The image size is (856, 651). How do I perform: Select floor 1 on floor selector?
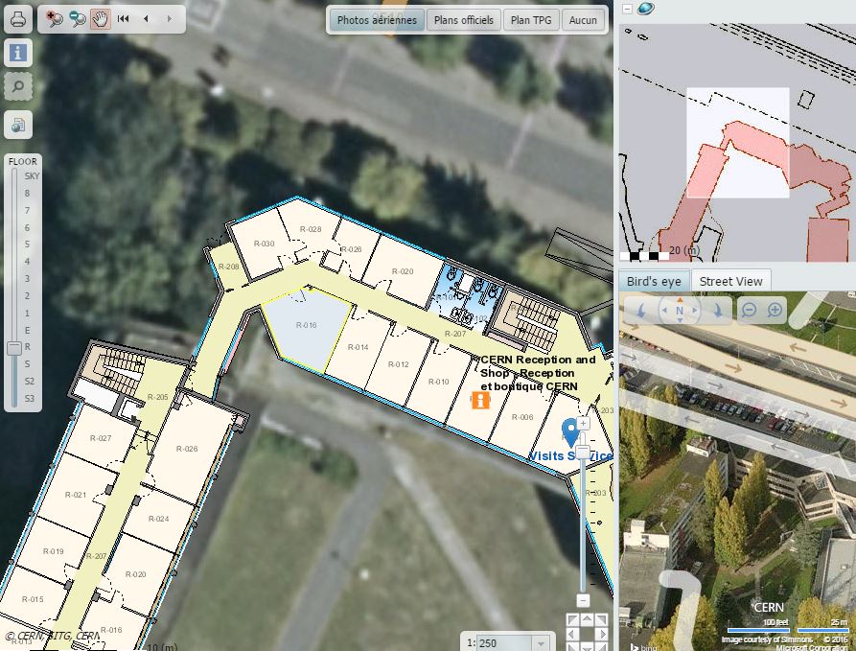tap(27, 313)
